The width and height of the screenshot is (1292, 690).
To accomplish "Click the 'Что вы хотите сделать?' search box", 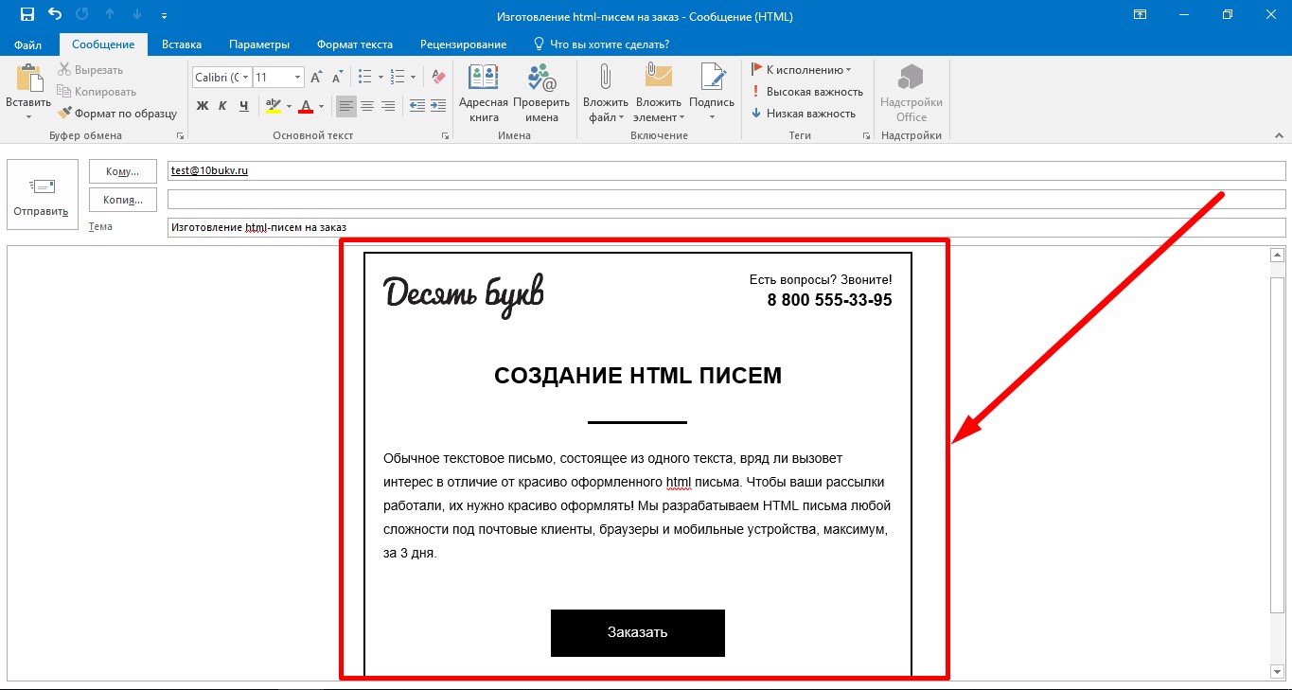I will click(x=602, y=44).
